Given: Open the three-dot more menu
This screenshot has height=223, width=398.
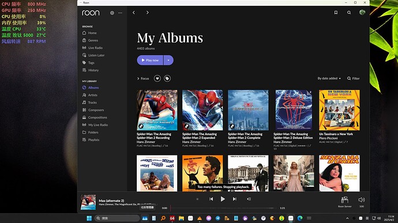Looking at the screenshot, I should tap(120, 13).
